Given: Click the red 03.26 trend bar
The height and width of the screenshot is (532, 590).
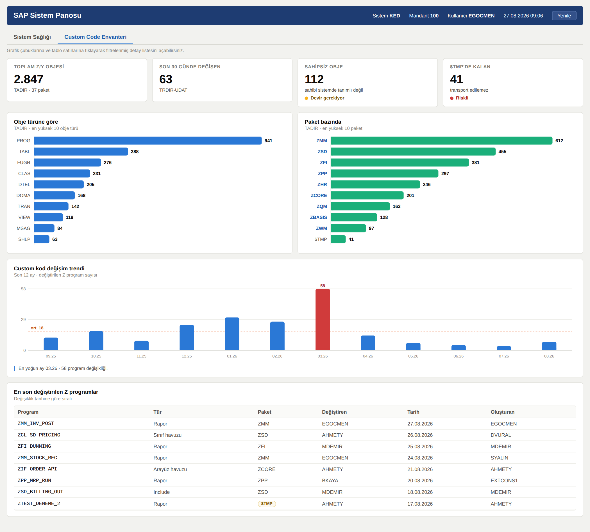Looking at the screenshot, I should point(322,320).
